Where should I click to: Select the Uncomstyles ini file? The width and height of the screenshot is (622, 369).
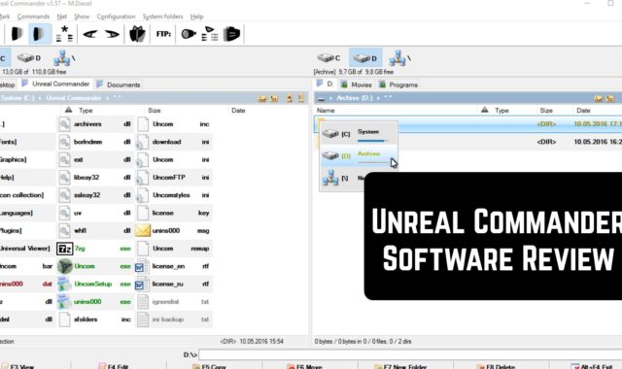pyautogui.click(x=173, y=195)
